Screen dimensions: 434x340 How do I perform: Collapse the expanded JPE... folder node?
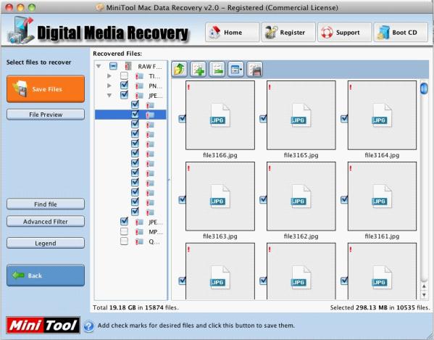coord(109,96)
